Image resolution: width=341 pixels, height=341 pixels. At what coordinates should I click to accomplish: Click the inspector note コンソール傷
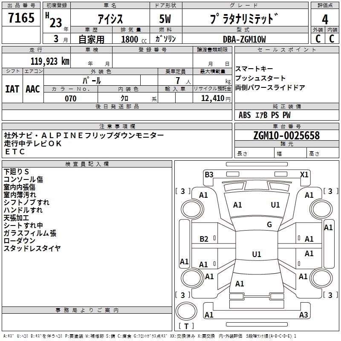pos(23,179)
